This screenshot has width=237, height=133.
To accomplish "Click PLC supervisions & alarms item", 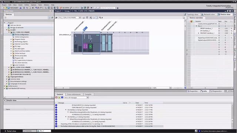I will coord(23,60).
